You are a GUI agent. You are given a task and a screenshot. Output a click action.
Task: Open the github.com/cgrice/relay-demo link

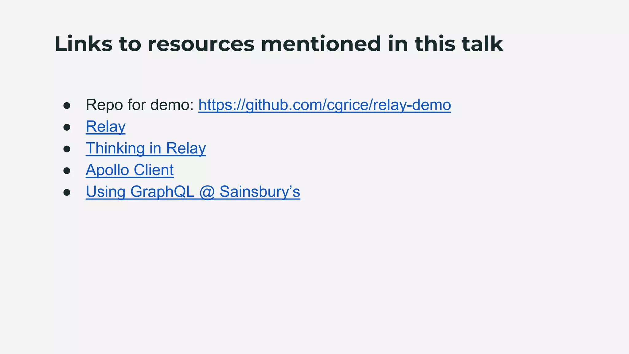(x=324, y=105)
